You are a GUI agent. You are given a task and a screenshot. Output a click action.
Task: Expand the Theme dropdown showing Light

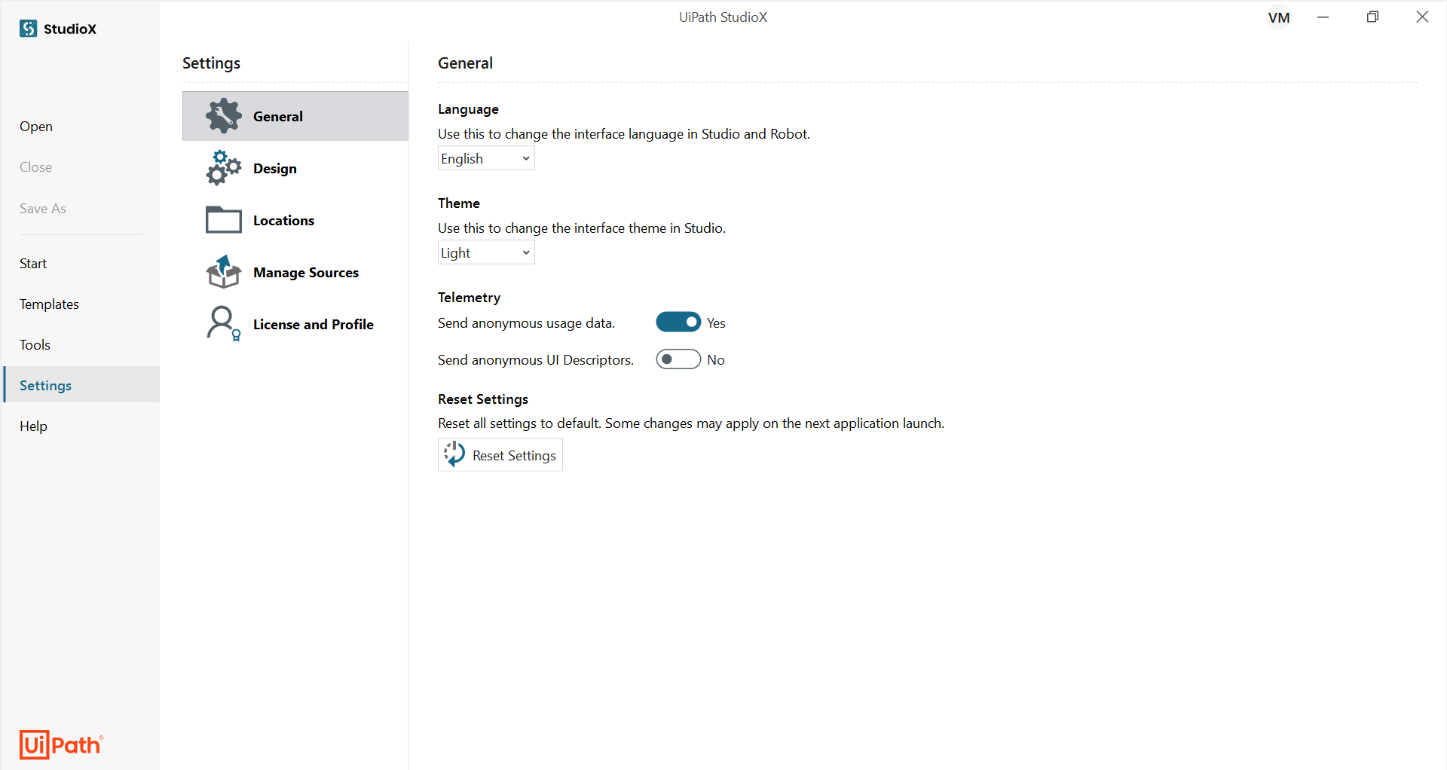pyautogui.click(x=486, y=252)
